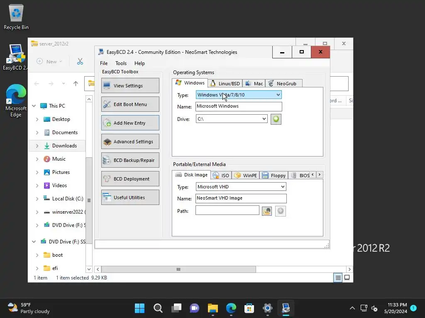Show hidden tray icons chevron

click(x=352, y=308)
